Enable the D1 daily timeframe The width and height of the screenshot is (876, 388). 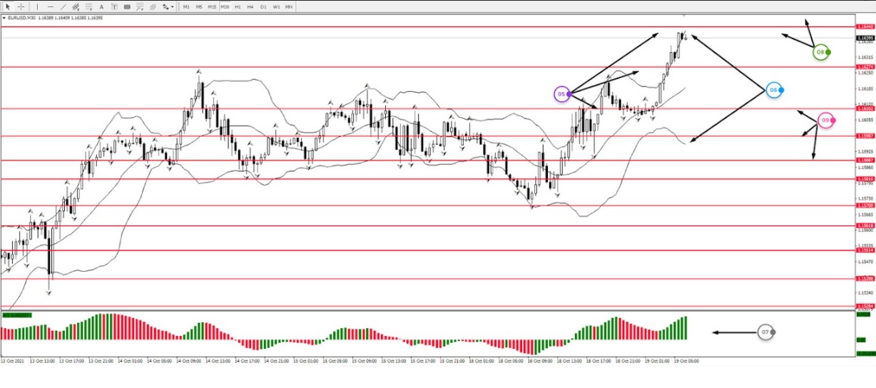(263, 6)
